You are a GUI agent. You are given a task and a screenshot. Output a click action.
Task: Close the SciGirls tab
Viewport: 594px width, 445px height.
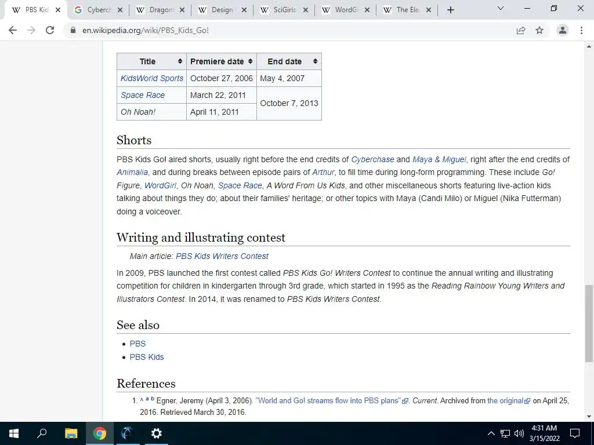coord(306,10)
